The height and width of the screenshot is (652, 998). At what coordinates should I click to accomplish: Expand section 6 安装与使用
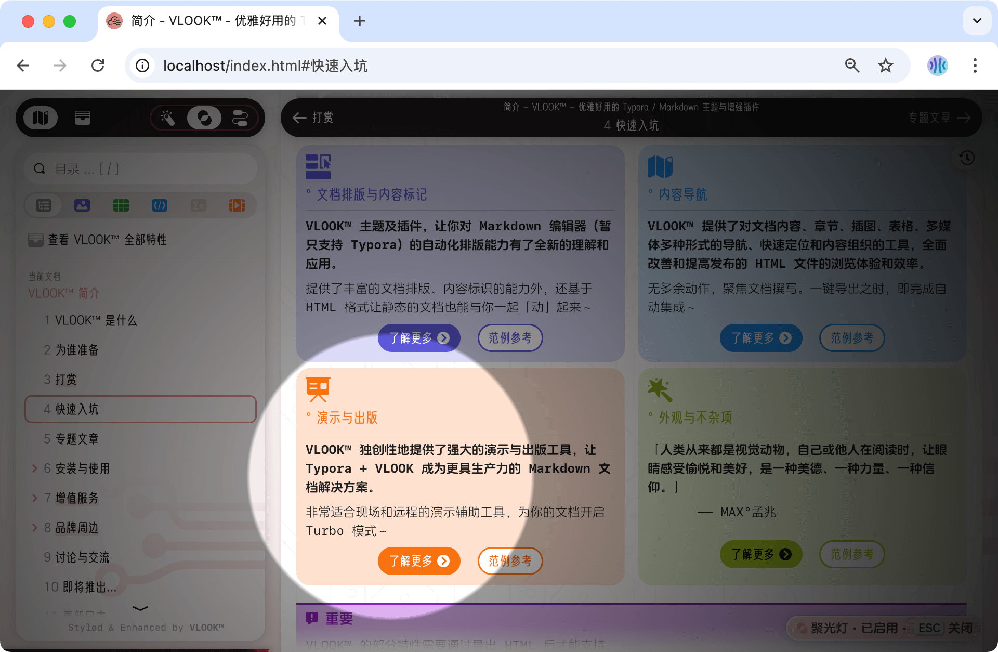(34, 468)
